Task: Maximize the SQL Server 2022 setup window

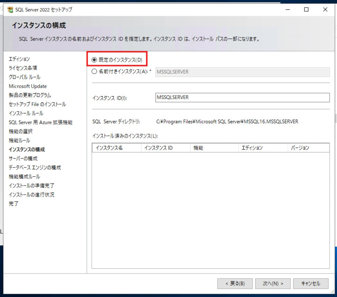Action: [306, 10]
